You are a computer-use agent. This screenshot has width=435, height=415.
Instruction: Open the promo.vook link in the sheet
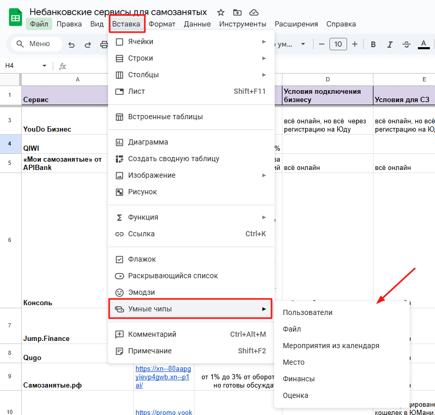[x=163, y=412]
